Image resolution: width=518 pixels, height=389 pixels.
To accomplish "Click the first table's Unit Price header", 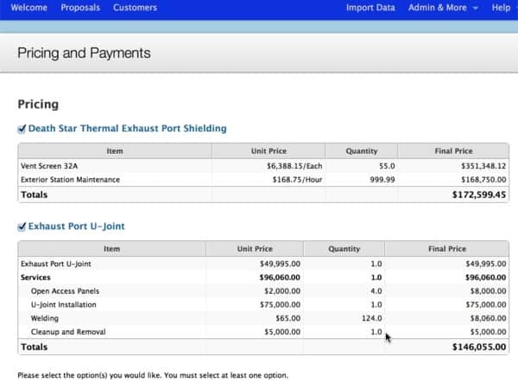I will click(x=268, y=151).
